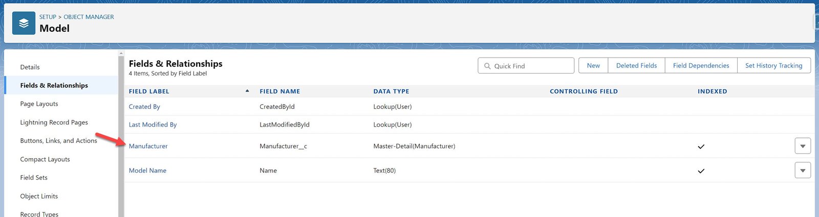Image resolution: width=819 pixels, height=217 pixels.
Task: Open the Manufacturer field link
Action: coord(148,146)
